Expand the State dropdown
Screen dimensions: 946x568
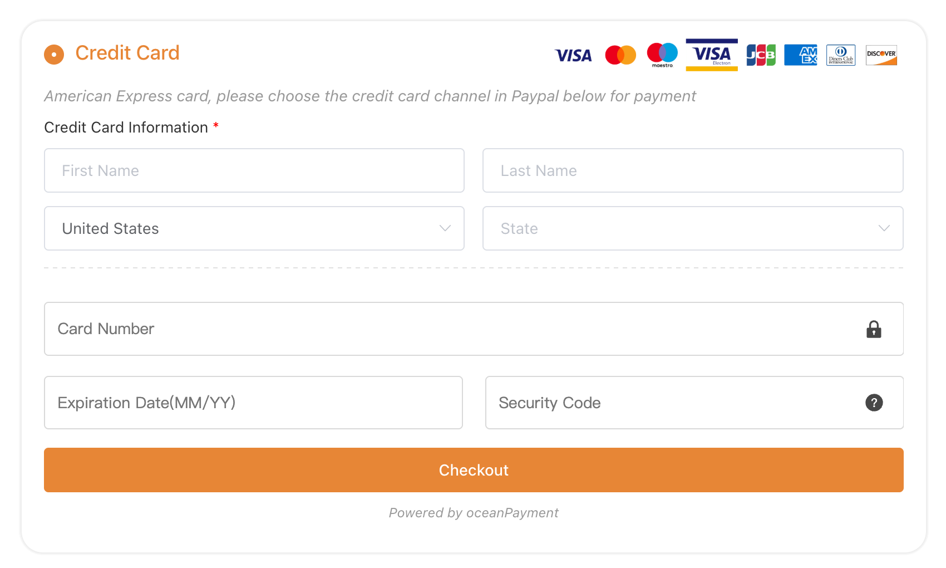click(x=692, y=228)
